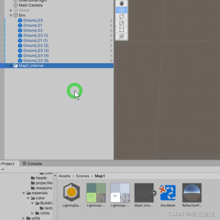Open the Ground_02 prefab via its chevron
Viewport: 220px width, 220px height.
[111, 31]
